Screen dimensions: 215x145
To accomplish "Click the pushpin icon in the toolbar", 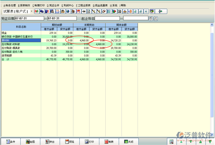I will coord(83,11).
